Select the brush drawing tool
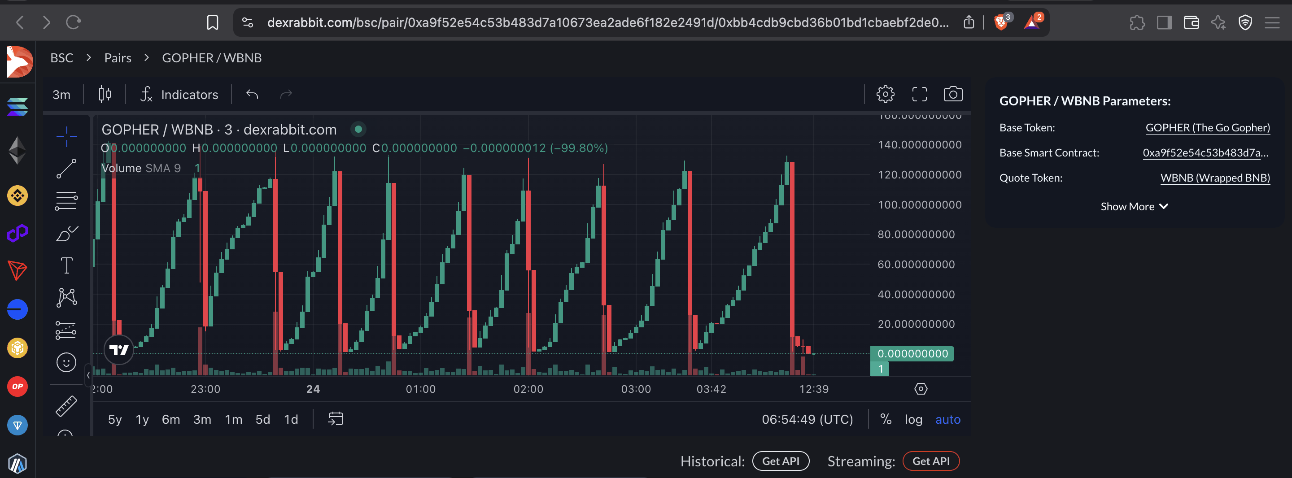The image size is (1292, 478). pyautogui.click(x=66, y=233)
